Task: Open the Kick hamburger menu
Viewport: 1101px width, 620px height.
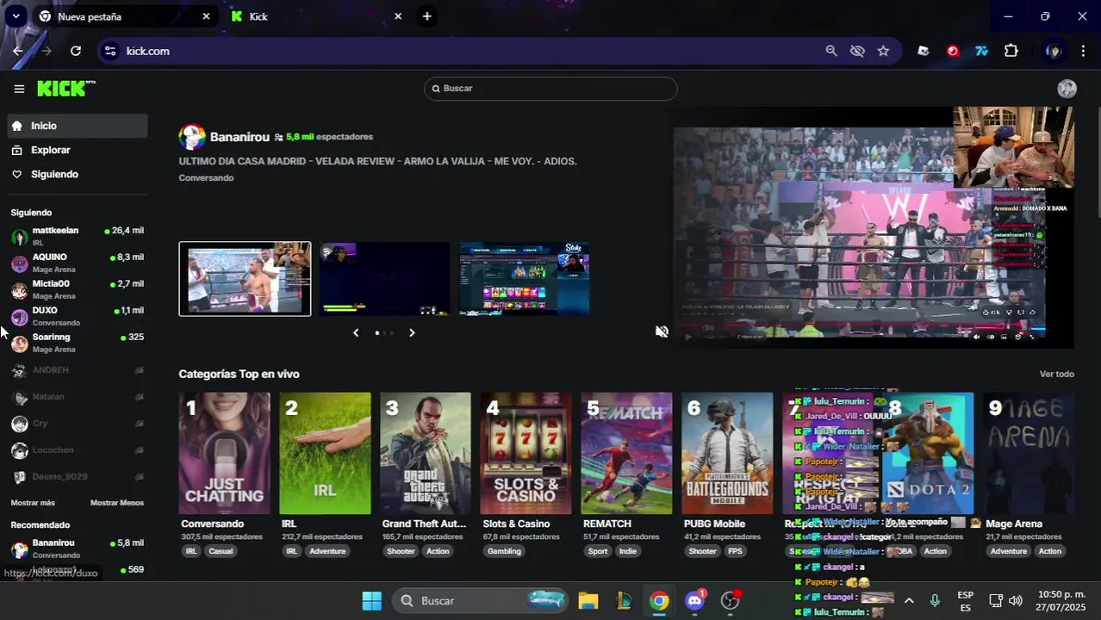Action: [19, 89]
